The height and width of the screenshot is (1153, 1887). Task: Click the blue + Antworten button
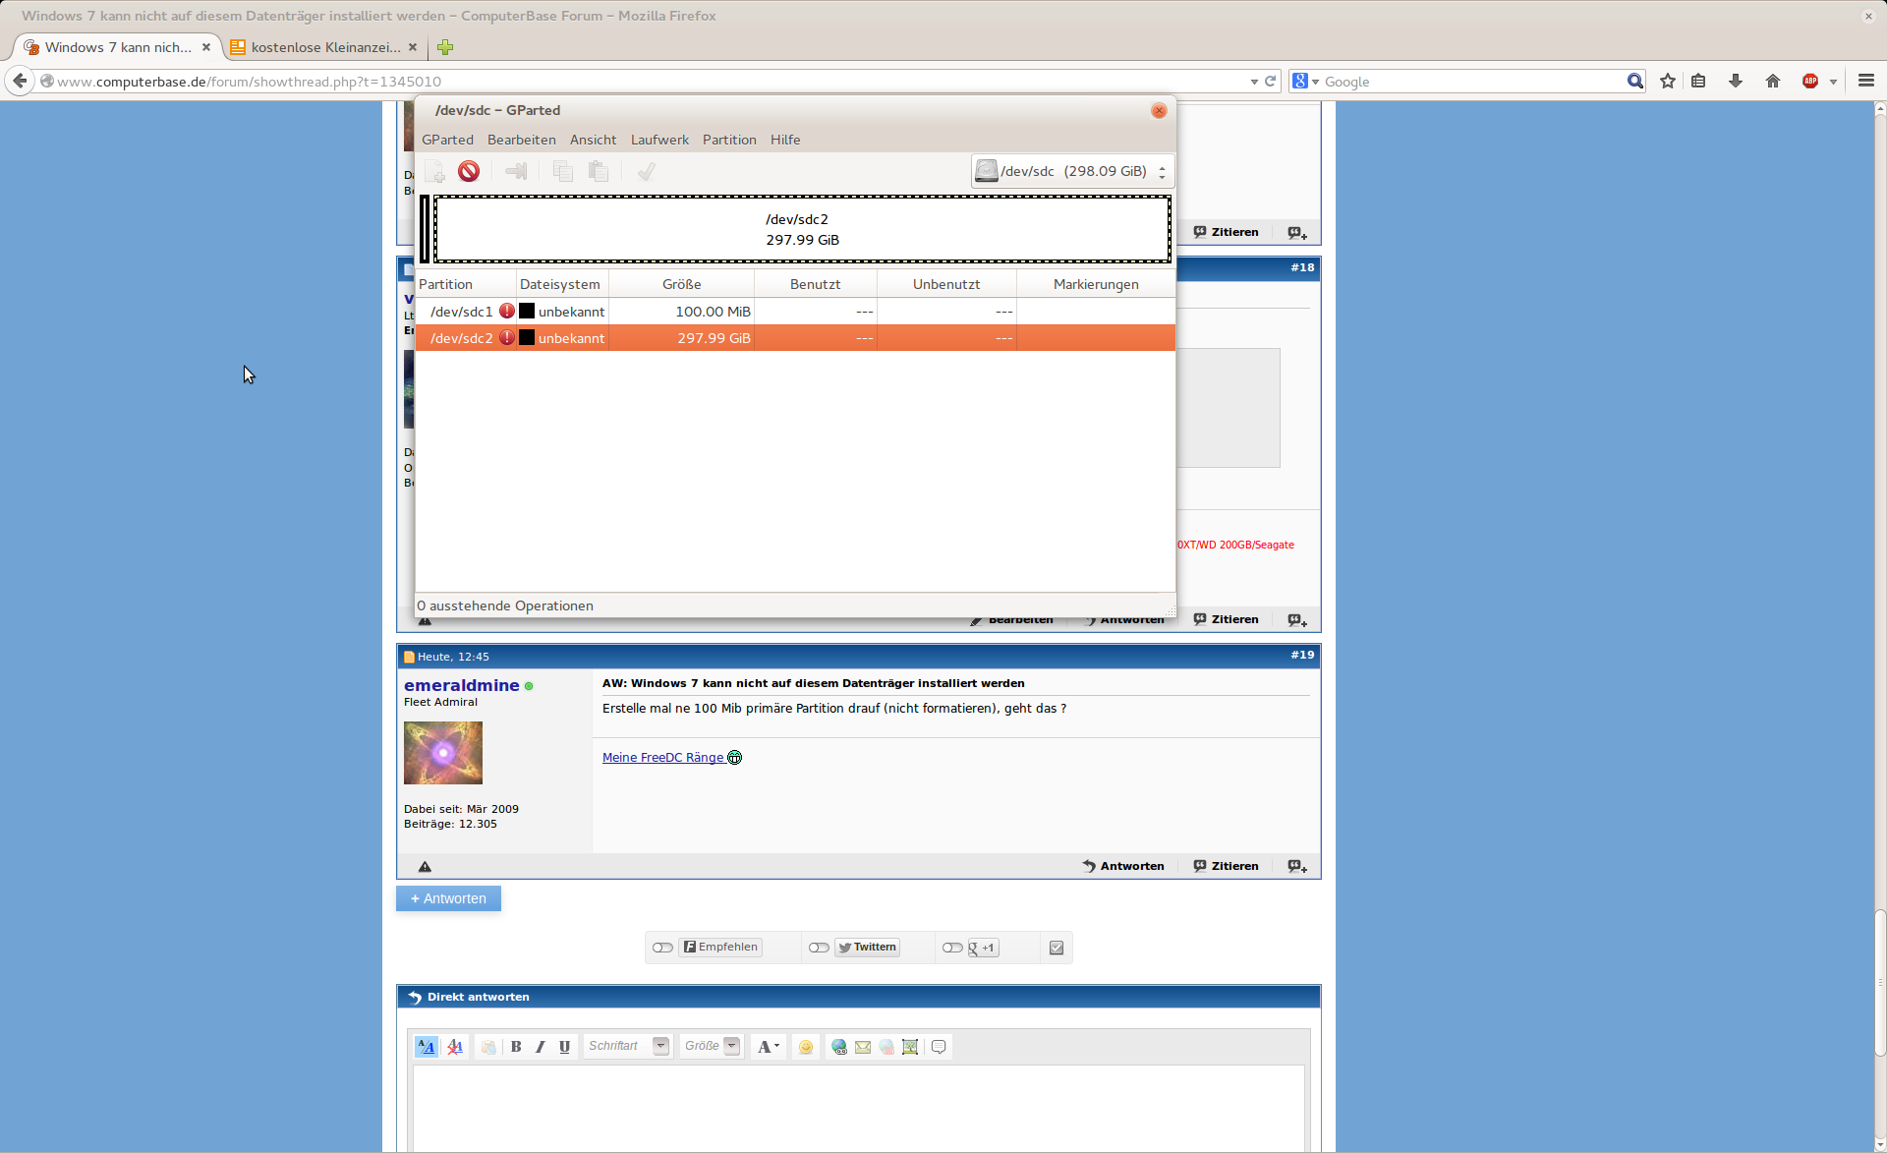[448, 898]
